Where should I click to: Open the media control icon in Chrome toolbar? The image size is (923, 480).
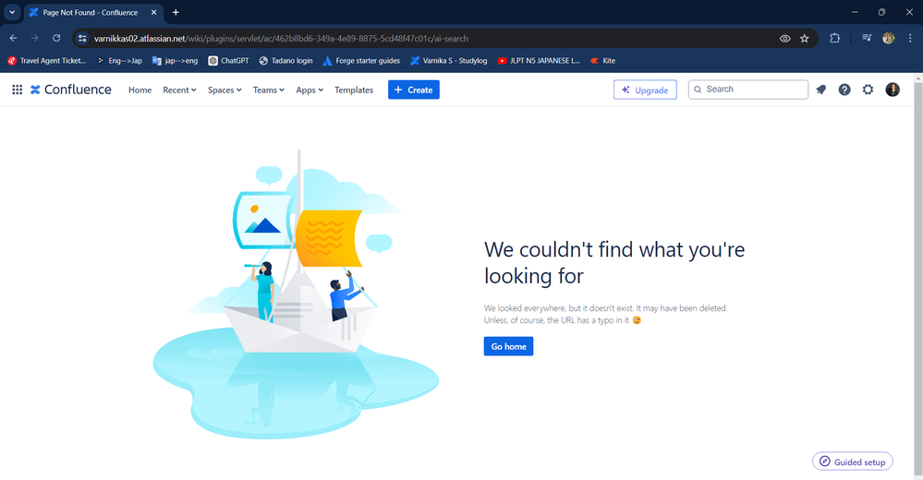867,38
